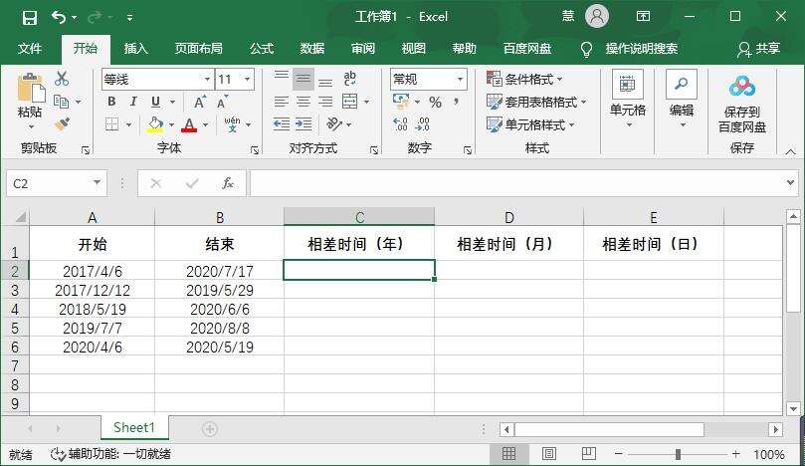Click the Format Painter brush icon

point(62,123)
